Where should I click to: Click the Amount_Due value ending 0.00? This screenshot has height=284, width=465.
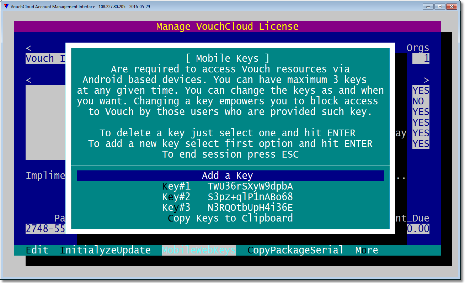click(x=418, y=229)
